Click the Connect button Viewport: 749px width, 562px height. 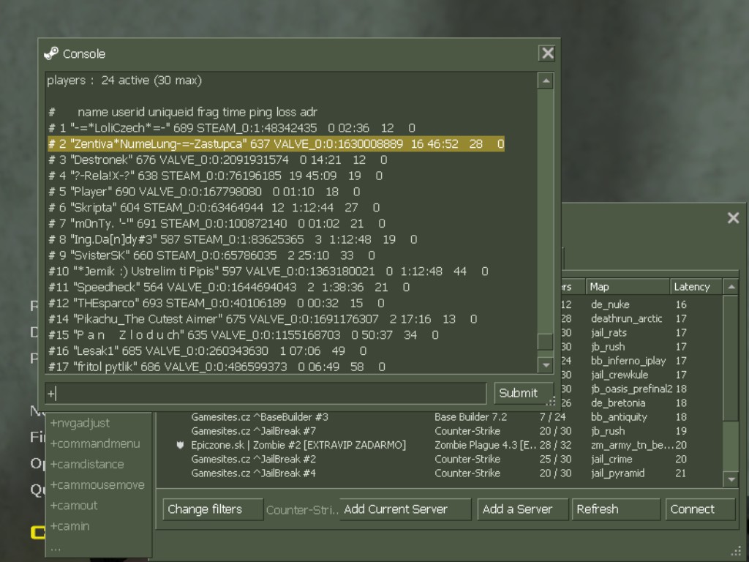point(700,509)
